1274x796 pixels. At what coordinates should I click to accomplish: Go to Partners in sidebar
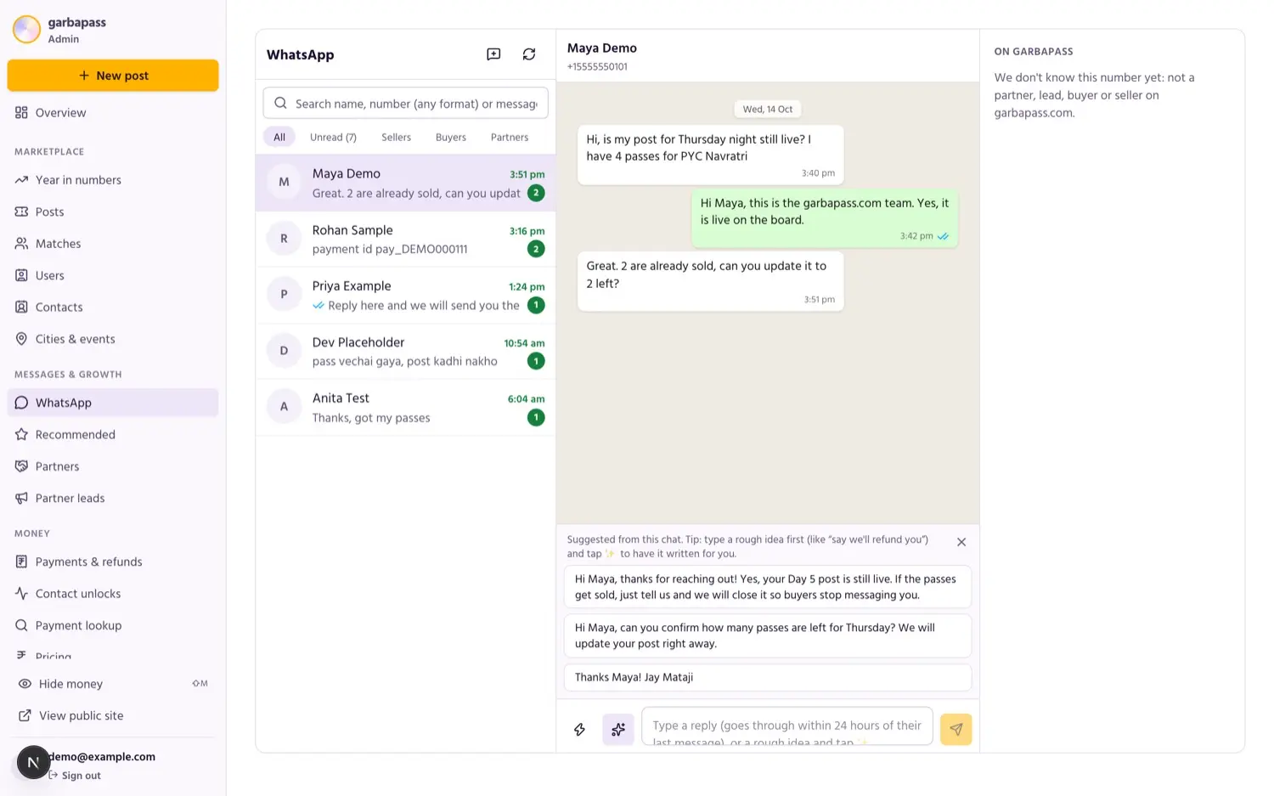113,466
